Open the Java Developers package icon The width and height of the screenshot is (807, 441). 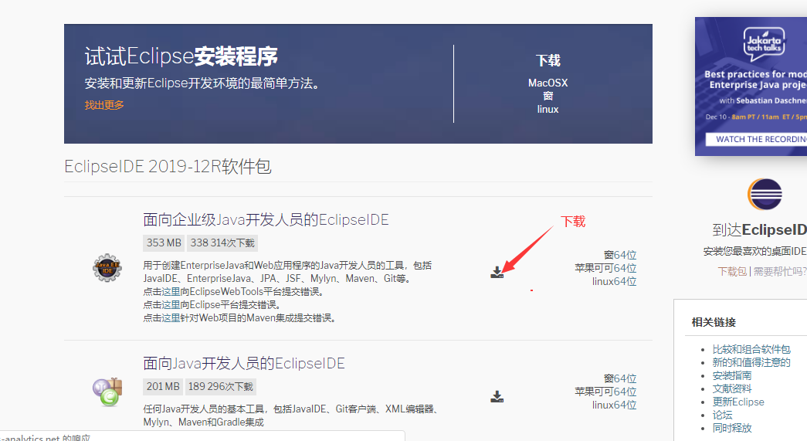tap(107, 392)
